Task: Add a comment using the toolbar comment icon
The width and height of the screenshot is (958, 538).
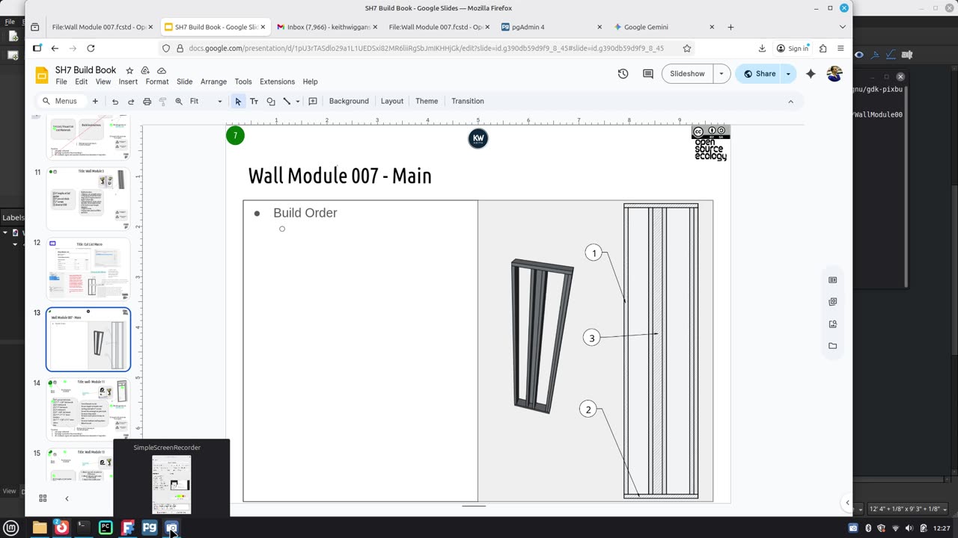Action: (x=313, y=101)
